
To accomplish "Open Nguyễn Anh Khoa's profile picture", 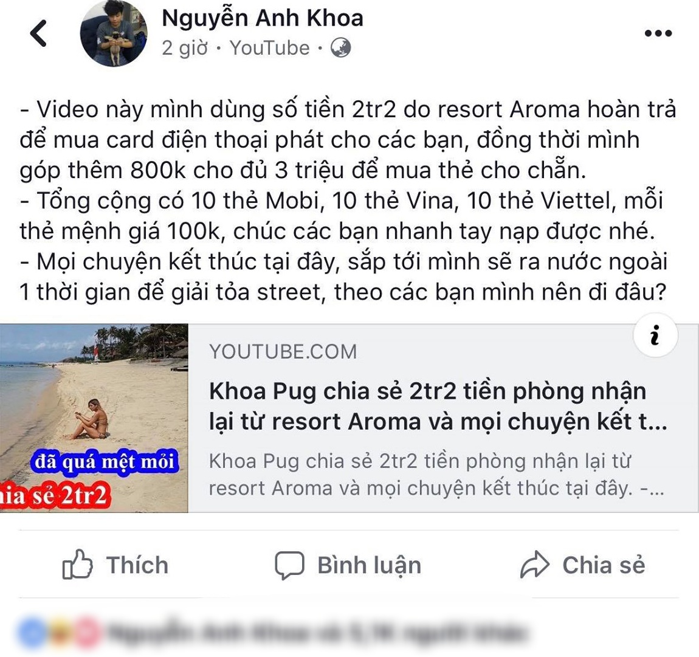I will [114, 33].
